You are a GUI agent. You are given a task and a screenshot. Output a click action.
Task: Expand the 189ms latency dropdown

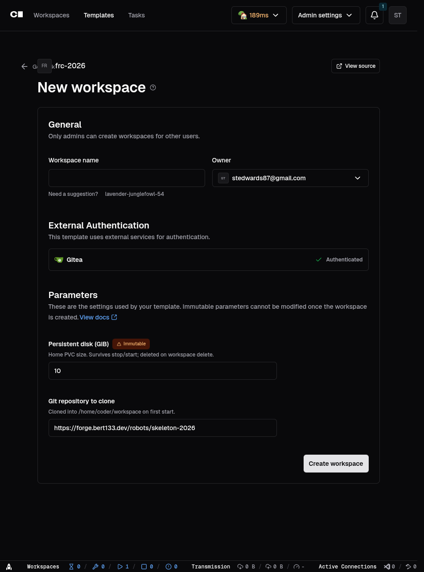click(259, 15)
